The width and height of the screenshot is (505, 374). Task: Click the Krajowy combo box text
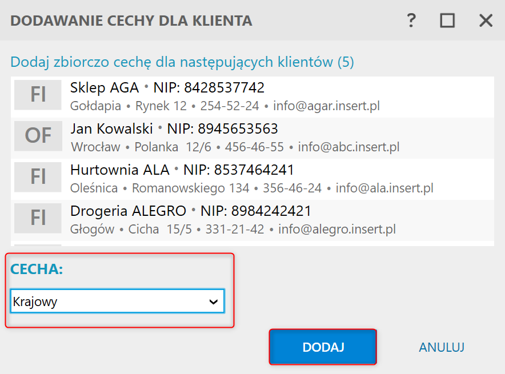[35, 301]
